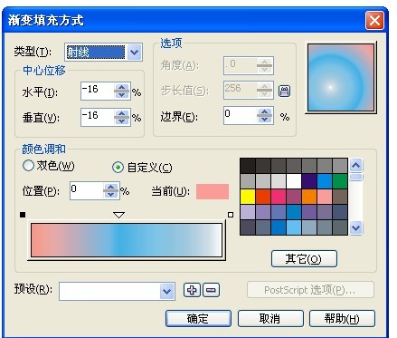Pick the bright blue swatch beside the green one
Screen dimensions: 397x338
(x=325, y=181)
